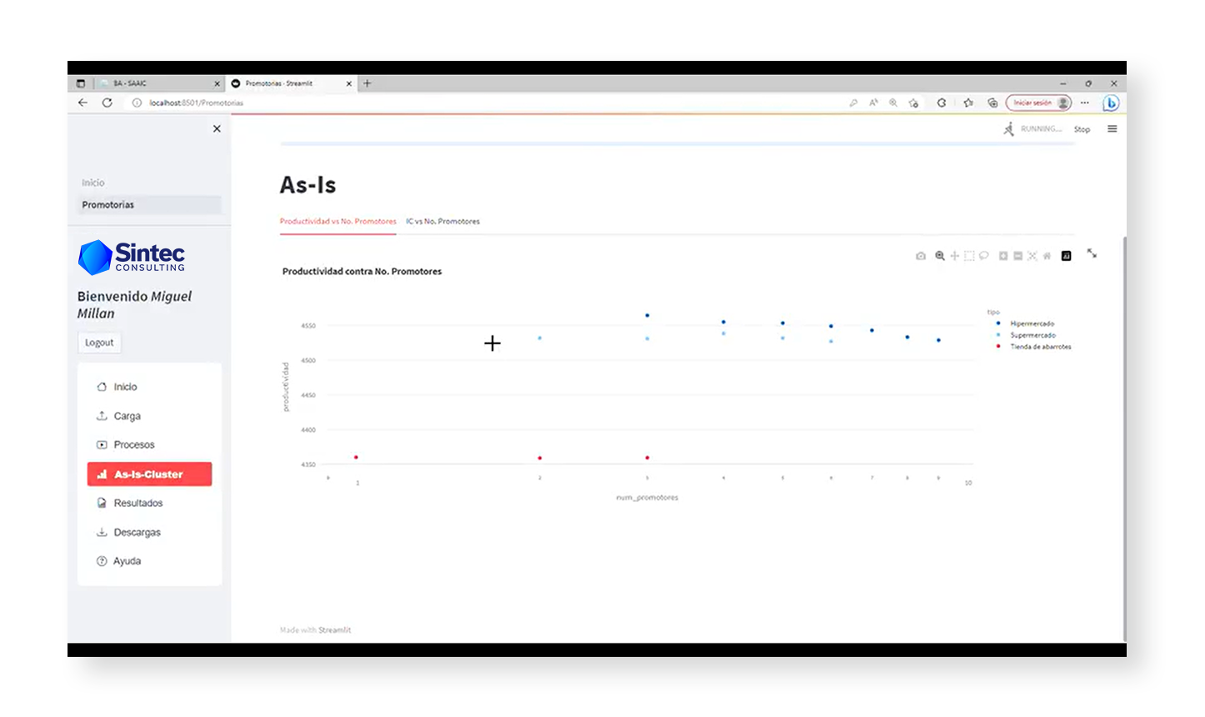Select the chart Zoom magnifier tool
Viewport: 1205px width, 717px height.
[939, 256]
